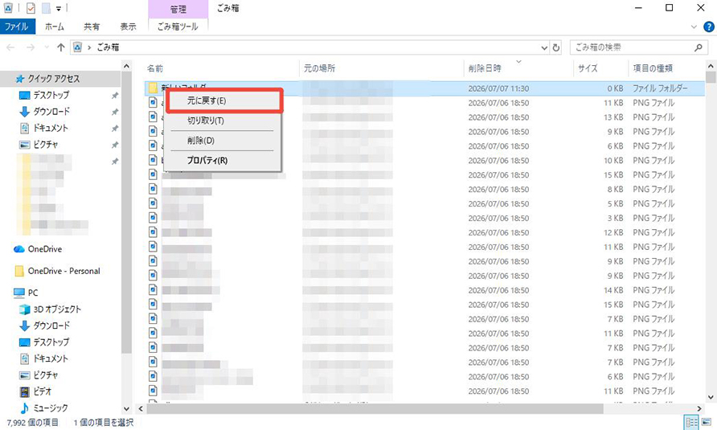Switch to the 共有 ribbon tab
The height and width of the screenshot is (430, 717).
pyautogui.click(x=92, y=27)
